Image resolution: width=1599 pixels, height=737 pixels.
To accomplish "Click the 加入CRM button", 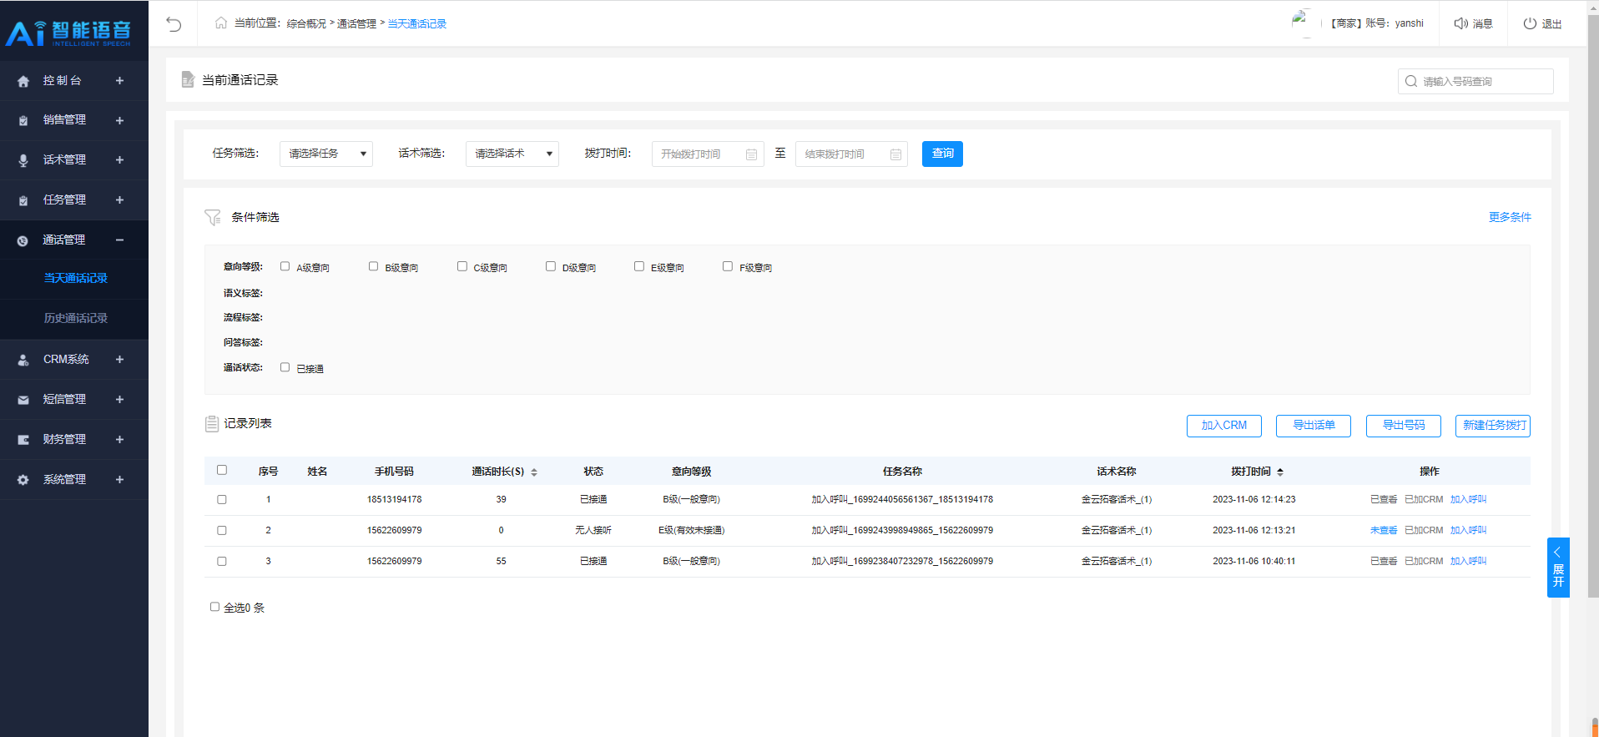I will coord(1224,426).
